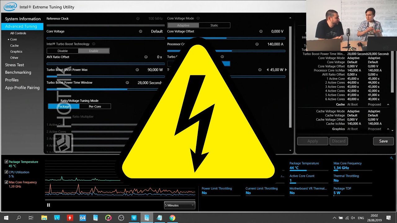Screen dimensions: 397x223
Task: Toggle CPU Utilization checkbox
Action: click(x=7, y=172)
